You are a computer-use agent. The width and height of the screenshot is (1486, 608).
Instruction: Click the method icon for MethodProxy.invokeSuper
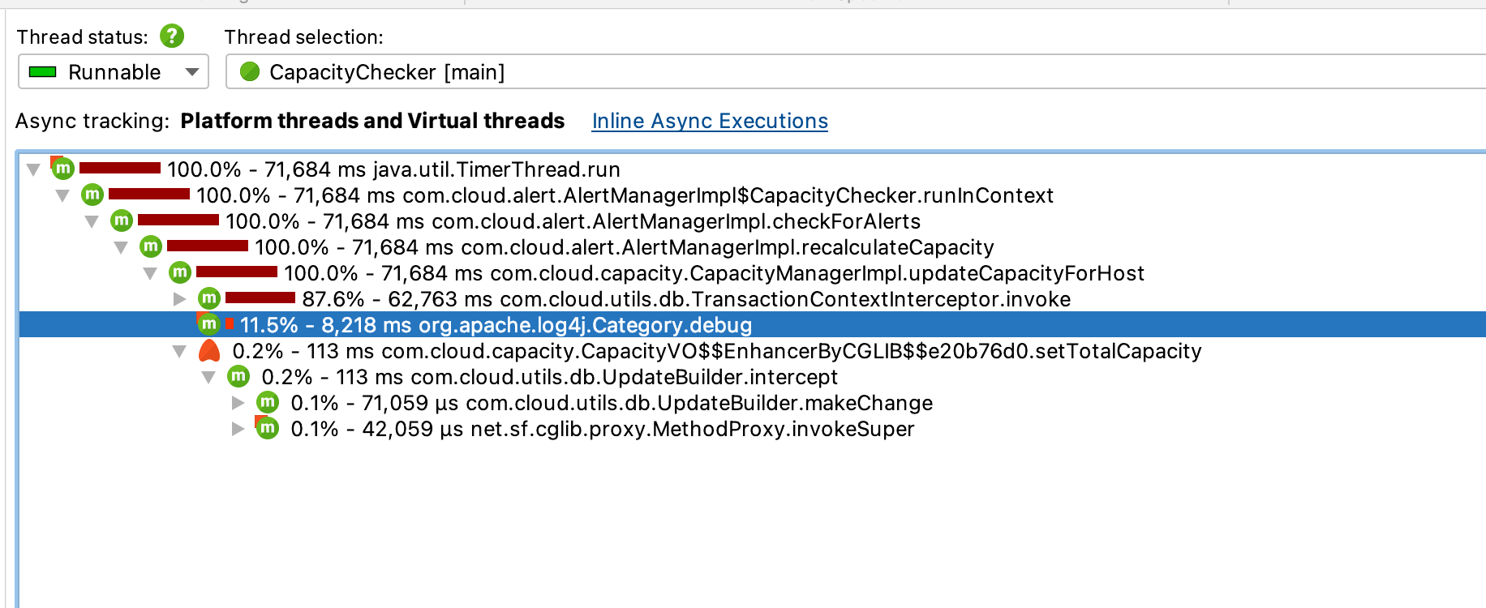pyautogui.click(x=268, y=428)
